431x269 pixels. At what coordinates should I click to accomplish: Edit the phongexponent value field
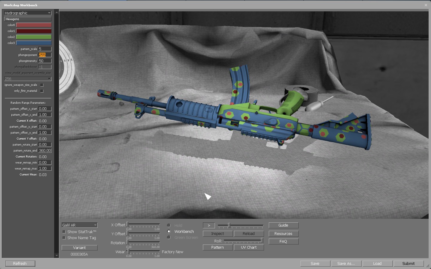pos(45,55)
